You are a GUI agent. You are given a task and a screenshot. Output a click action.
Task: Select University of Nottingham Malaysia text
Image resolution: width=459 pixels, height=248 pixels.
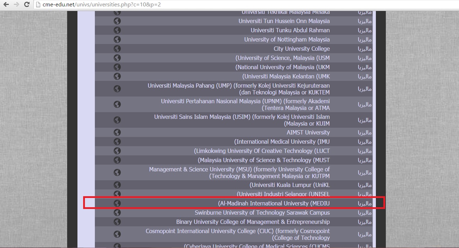[287, 39]
